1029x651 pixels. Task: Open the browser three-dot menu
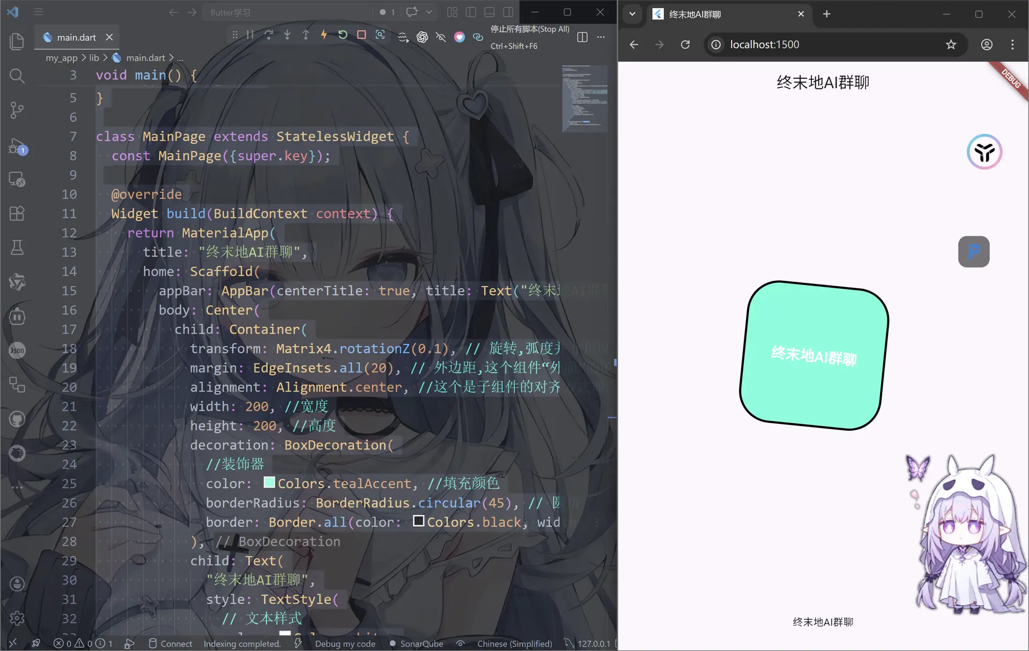pos(1012,44)
